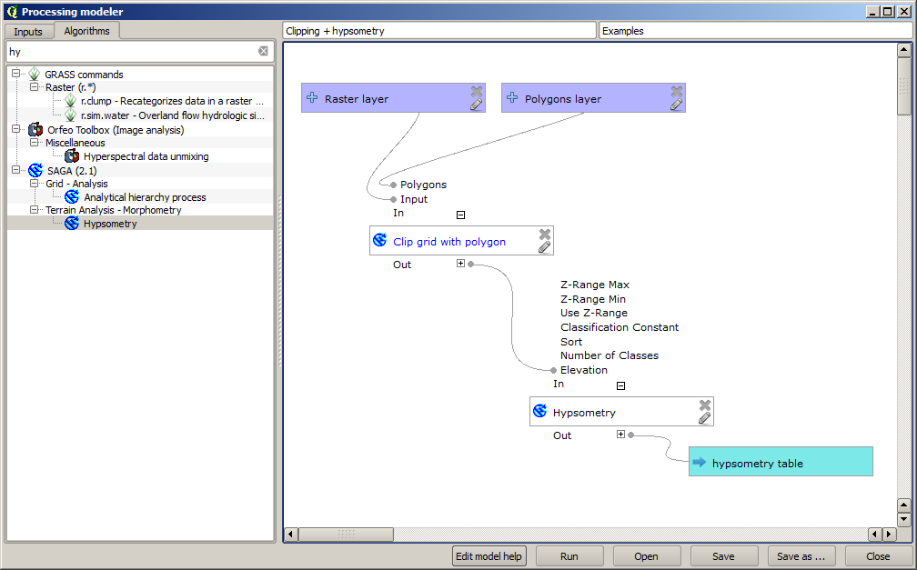Delete the Polygons layer input box
The height and width of the screenshot is (570, 917).
[676, 91]
